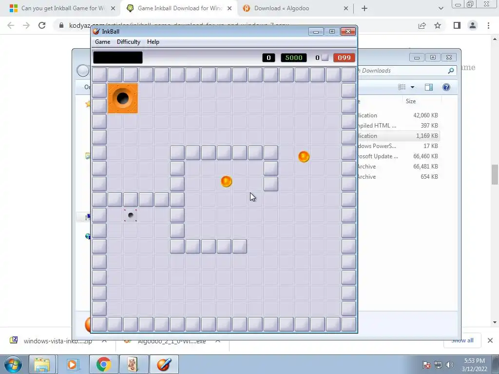
Task: Open Chrome from the taskbar
Action: click(103, 364)
